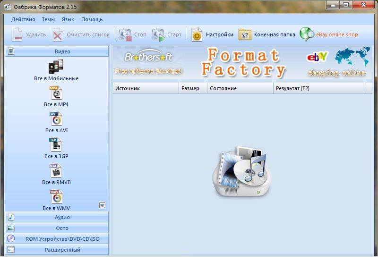Select the Все в WMV icon
Viewport: 378px width, 271px height.
[x=56, y=197]
